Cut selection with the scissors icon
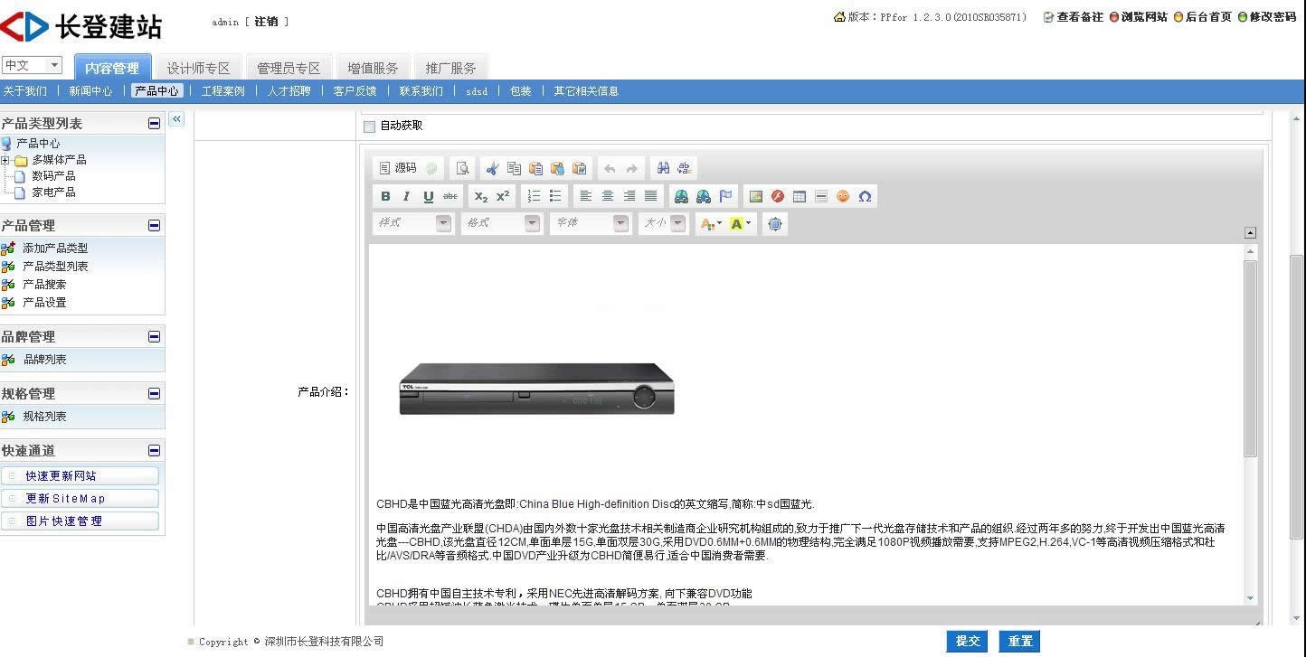Image resolution: width=1306 pixels, height=657 pixels. point(492,168)
